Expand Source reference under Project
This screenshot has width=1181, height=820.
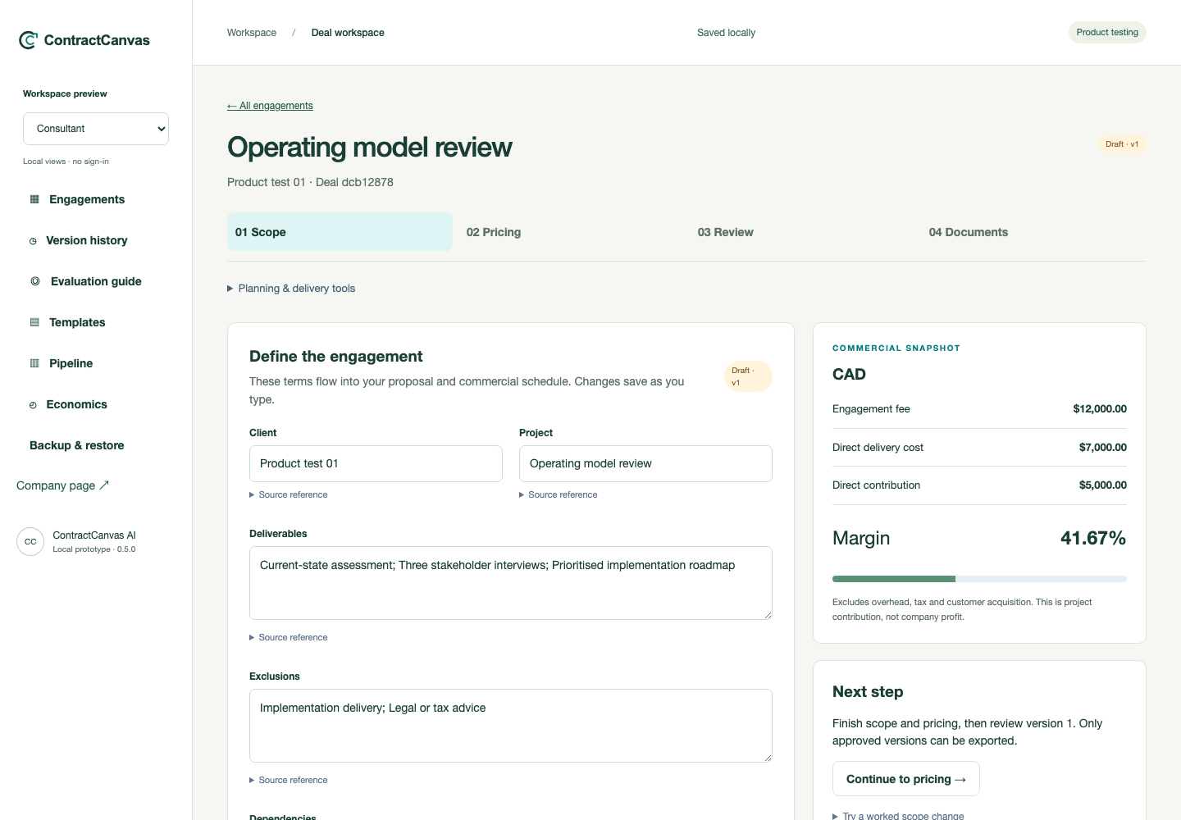559,494
